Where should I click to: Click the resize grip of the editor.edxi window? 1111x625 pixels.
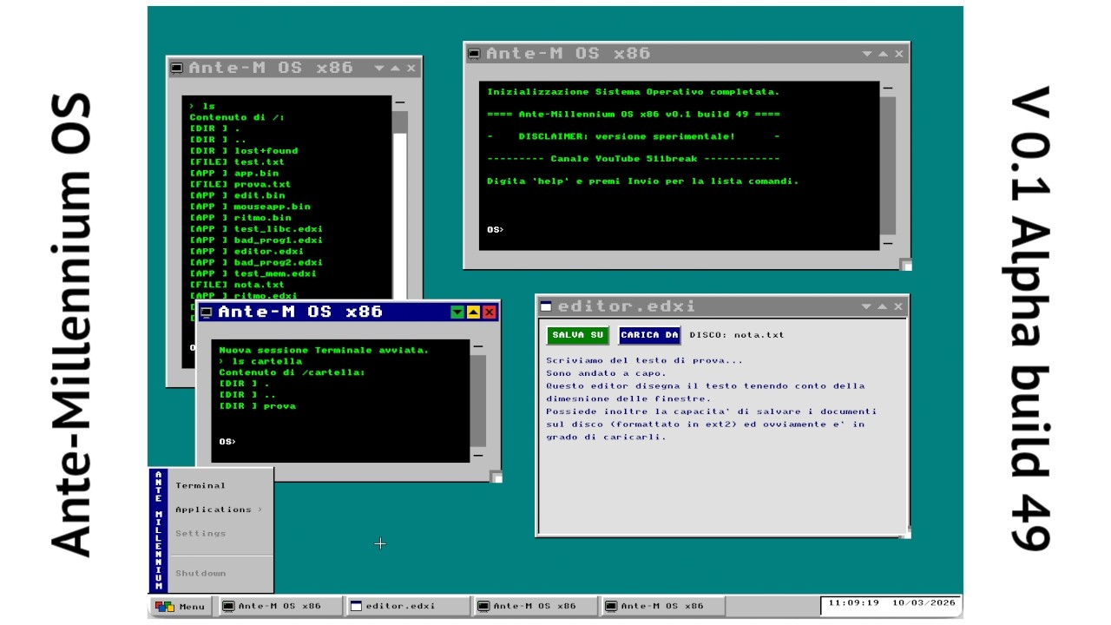tap(905, 533)
